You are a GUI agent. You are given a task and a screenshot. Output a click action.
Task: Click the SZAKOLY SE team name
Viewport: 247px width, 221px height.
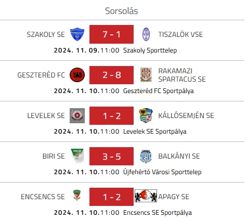[46, 34]
